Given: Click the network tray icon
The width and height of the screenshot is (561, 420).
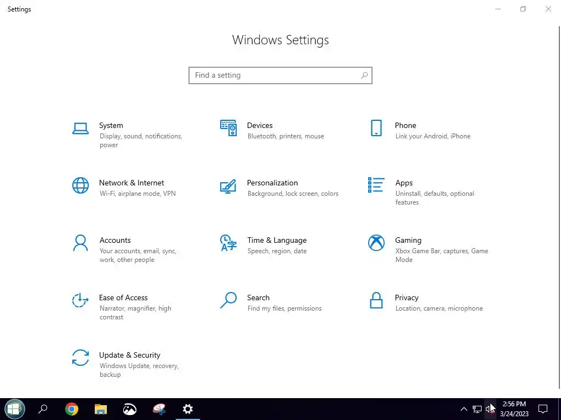Looking at the screenshot, I should click(477, 409).
